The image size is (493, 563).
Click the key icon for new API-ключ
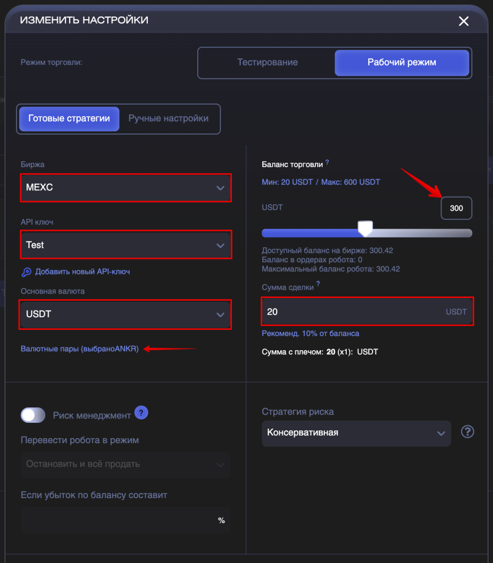(26, 272)
